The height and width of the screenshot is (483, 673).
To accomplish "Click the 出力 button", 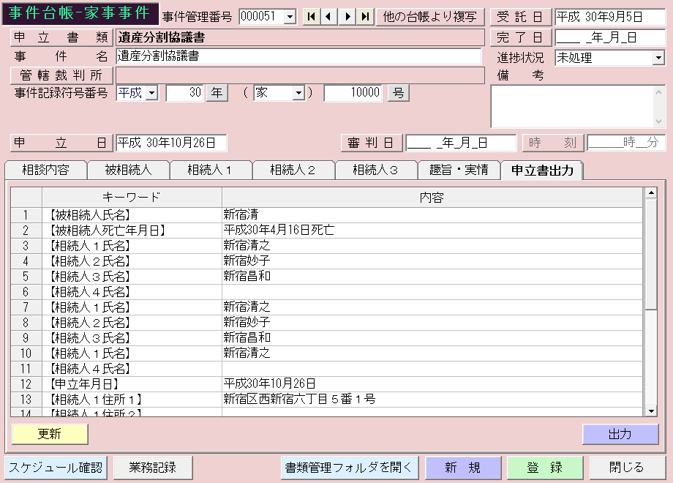I will tap(620, 434).
